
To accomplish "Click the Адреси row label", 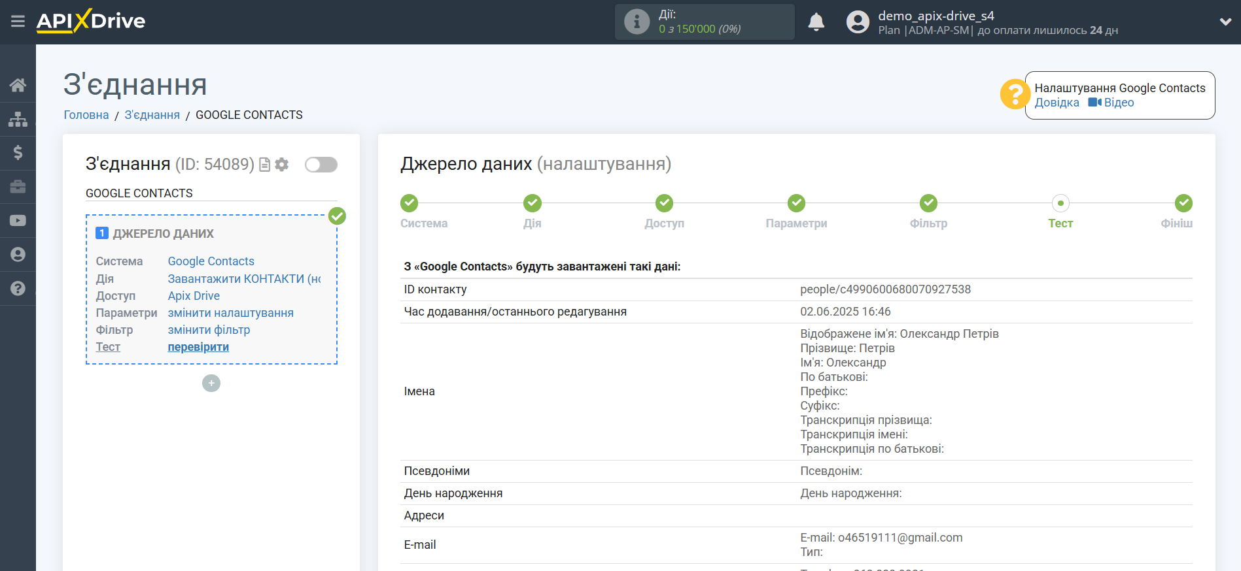I will click(424, 515).
